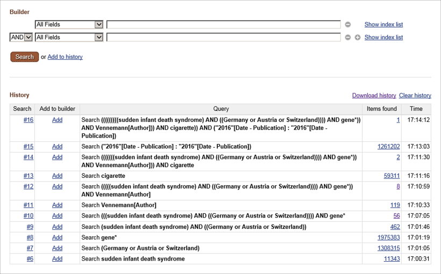Image resolution: width=441 pixels, height=274 pixels.
Task: Add Germany or Austria or Switzerland search to builder
Action: point(58,248)
